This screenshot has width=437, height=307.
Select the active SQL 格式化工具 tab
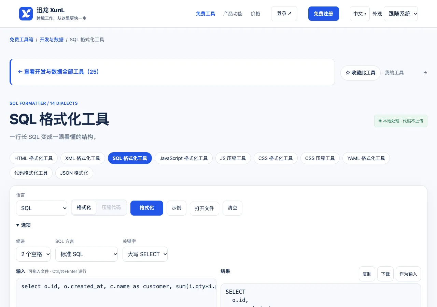click(130, 158)
